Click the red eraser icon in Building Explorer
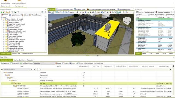This screenshot has height=98, width=175. [4, 12]
